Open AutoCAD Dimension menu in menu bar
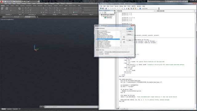The height and width of the screenshot is (111, 197). 40,4
